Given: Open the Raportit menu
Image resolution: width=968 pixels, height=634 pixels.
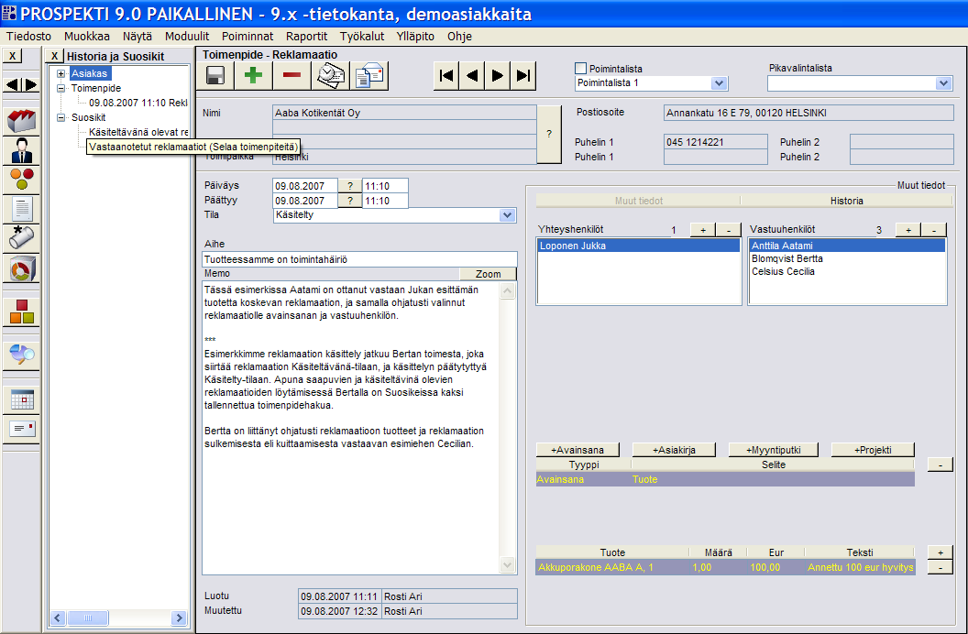Looking at the screenshot, I should point(307,37).
